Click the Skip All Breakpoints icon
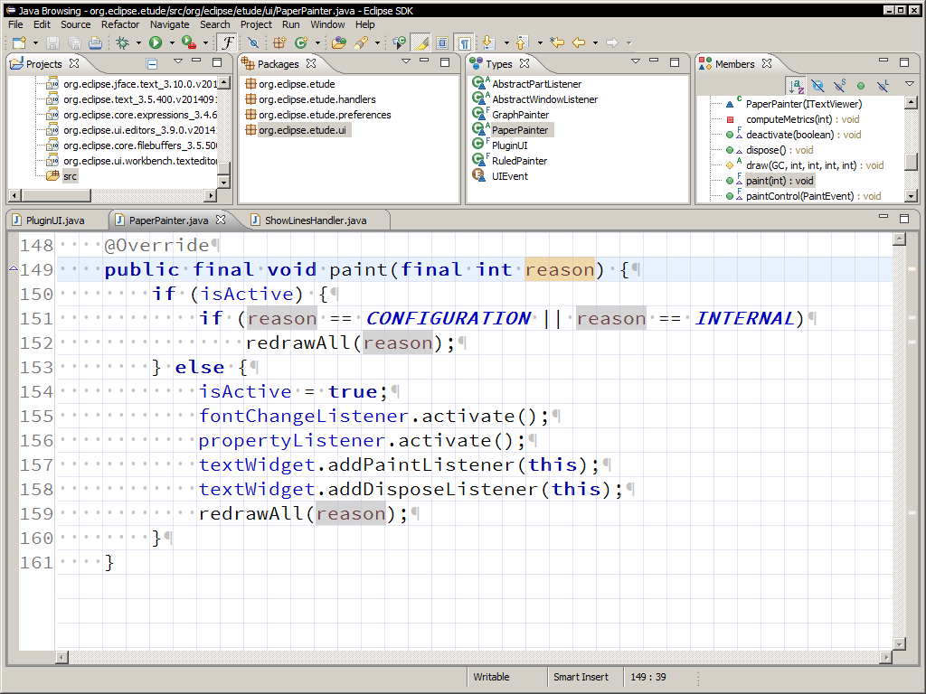 click(x=253, y=42)
